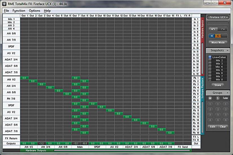Screen dimensions: 233x155
Task: Select Solo group 1
Action: 218,104
